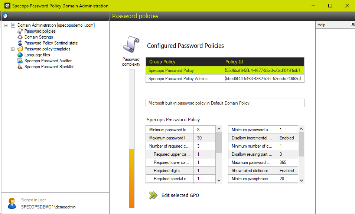Click the Policy Id column header

pyautogui.click(x=263, y=62)
